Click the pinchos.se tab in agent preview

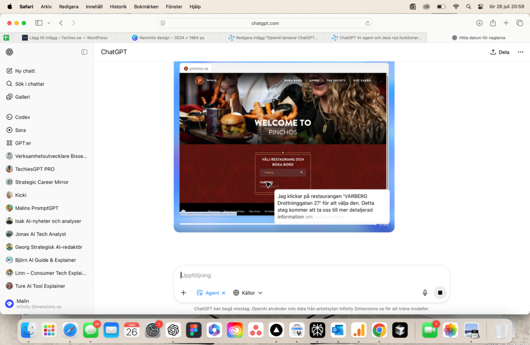(x=196, y=68)
